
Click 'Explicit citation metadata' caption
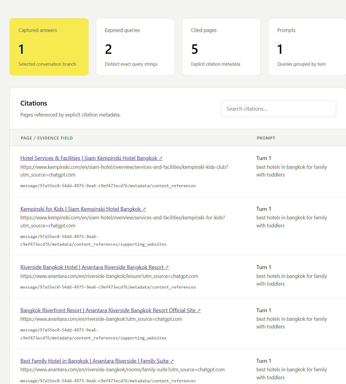click(215, 64)
